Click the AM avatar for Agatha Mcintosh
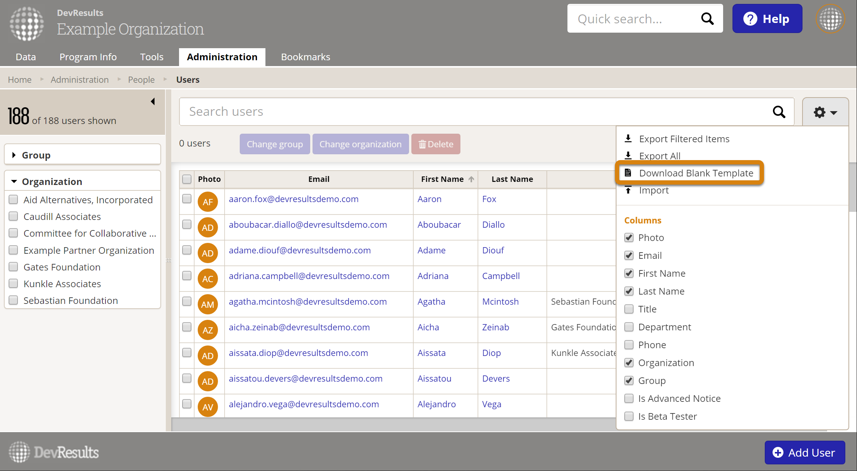The width and height of the screenshot is (857, 471). [x=207, y=304]
